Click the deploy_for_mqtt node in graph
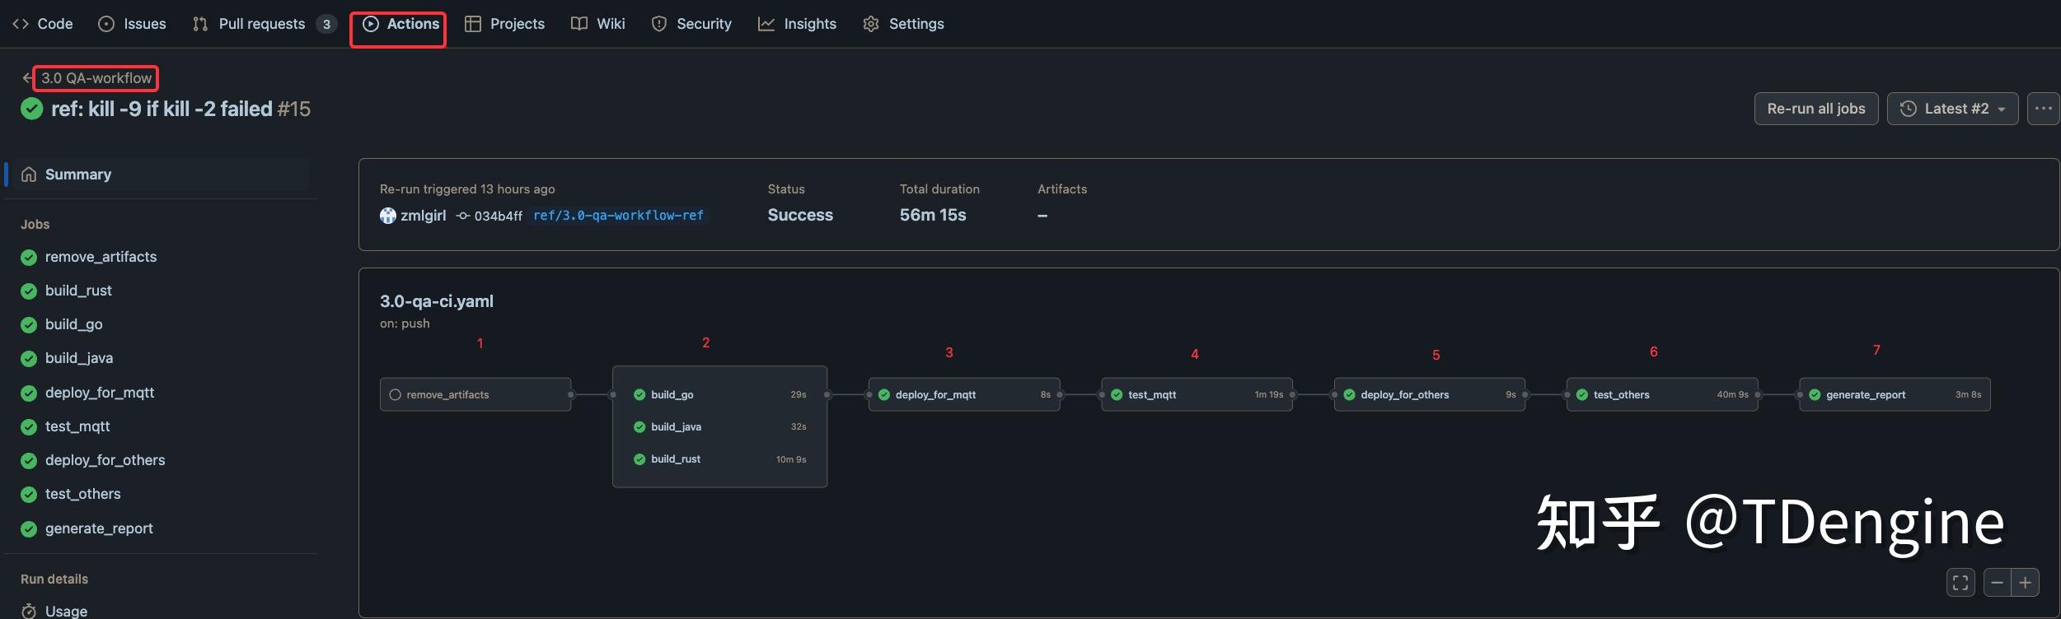Image resolution: width=2061 pixels, height=619 pixels. point(964,394)
